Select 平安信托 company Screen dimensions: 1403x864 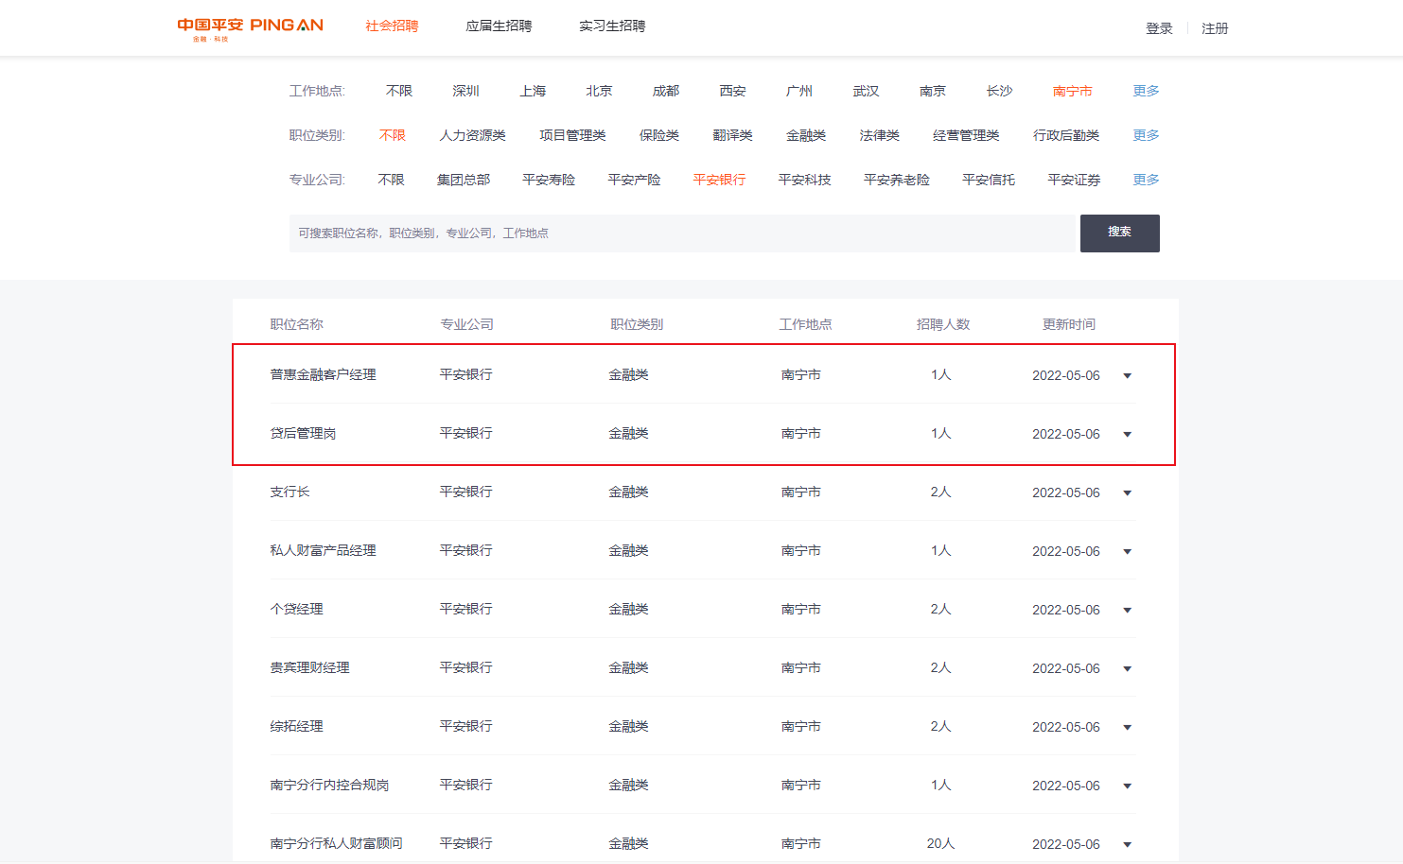point(989,180)
